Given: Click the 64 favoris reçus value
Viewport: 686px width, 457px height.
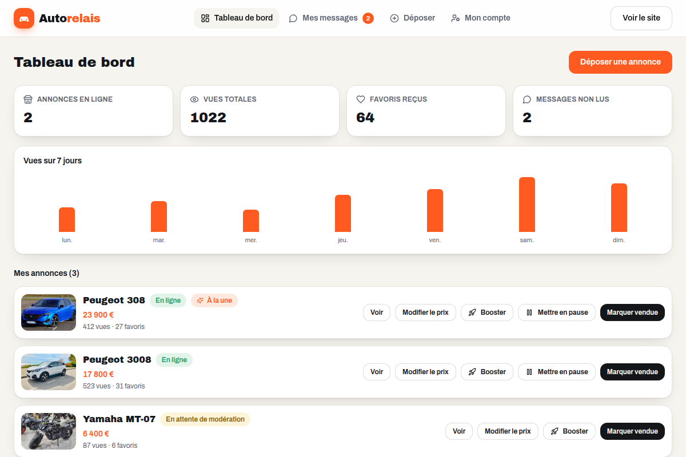Looking at the screenshot, I should [x=365, y=118].
